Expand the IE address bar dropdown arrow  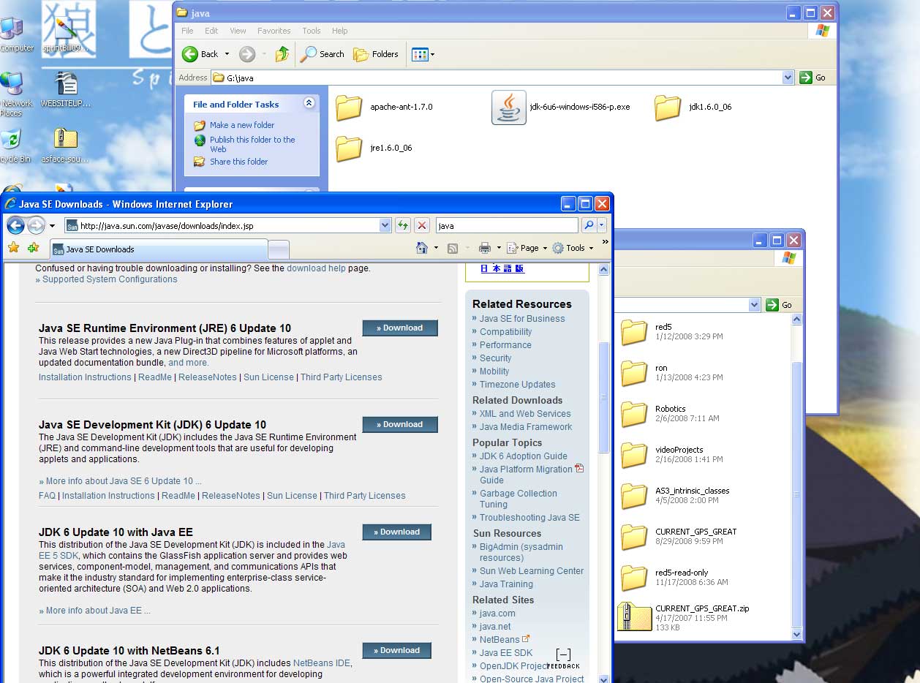click(x=385, y=226)
